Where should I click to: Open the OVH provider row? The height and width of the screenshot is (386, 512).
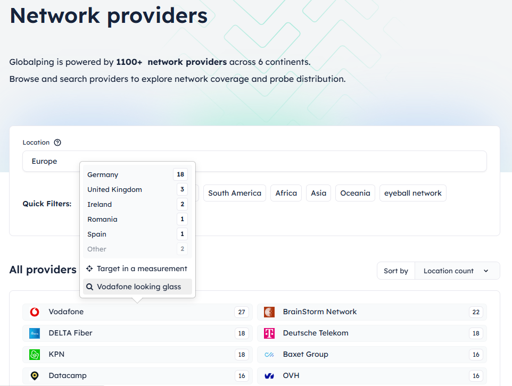372,376
